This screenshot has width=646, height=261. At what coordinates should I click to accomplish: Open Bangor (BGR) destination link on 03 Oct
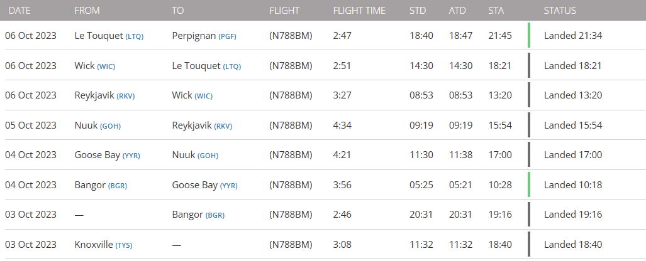tap(198, 215)
